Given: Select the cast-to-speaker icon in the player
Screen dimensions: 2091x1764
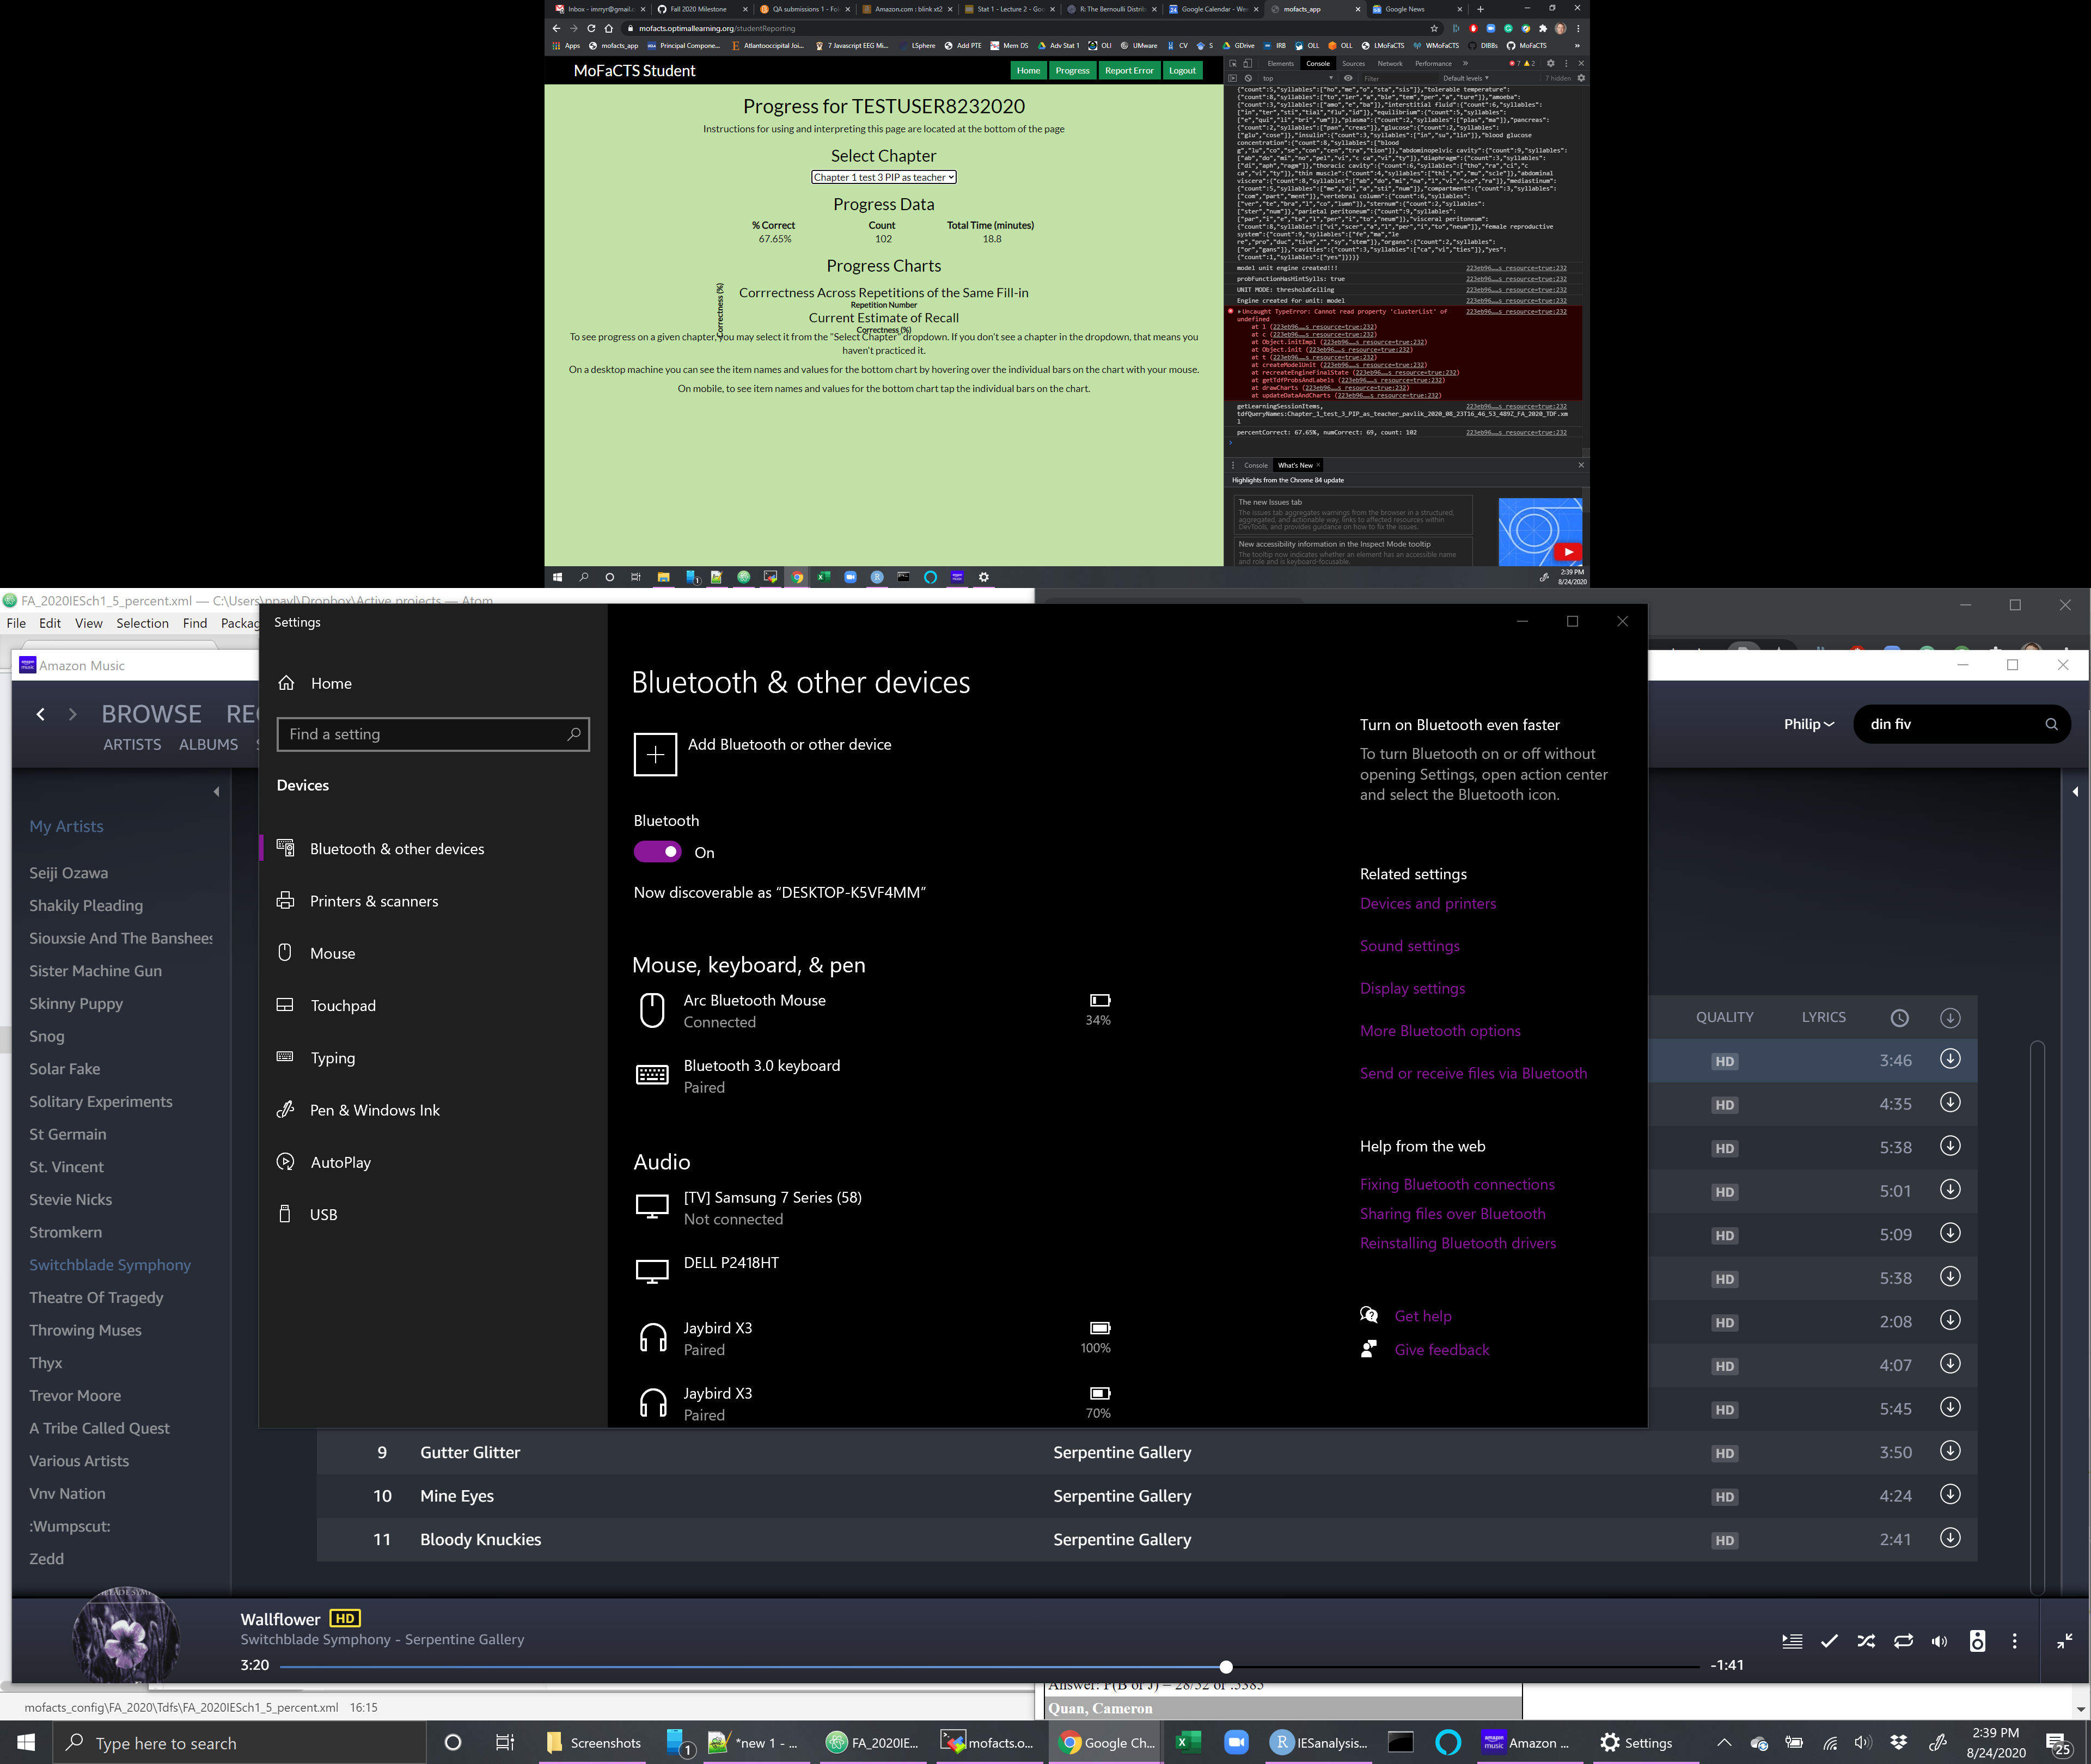Looking at the screenshot, I should pyautogui.click(x=1976, y=1640).
